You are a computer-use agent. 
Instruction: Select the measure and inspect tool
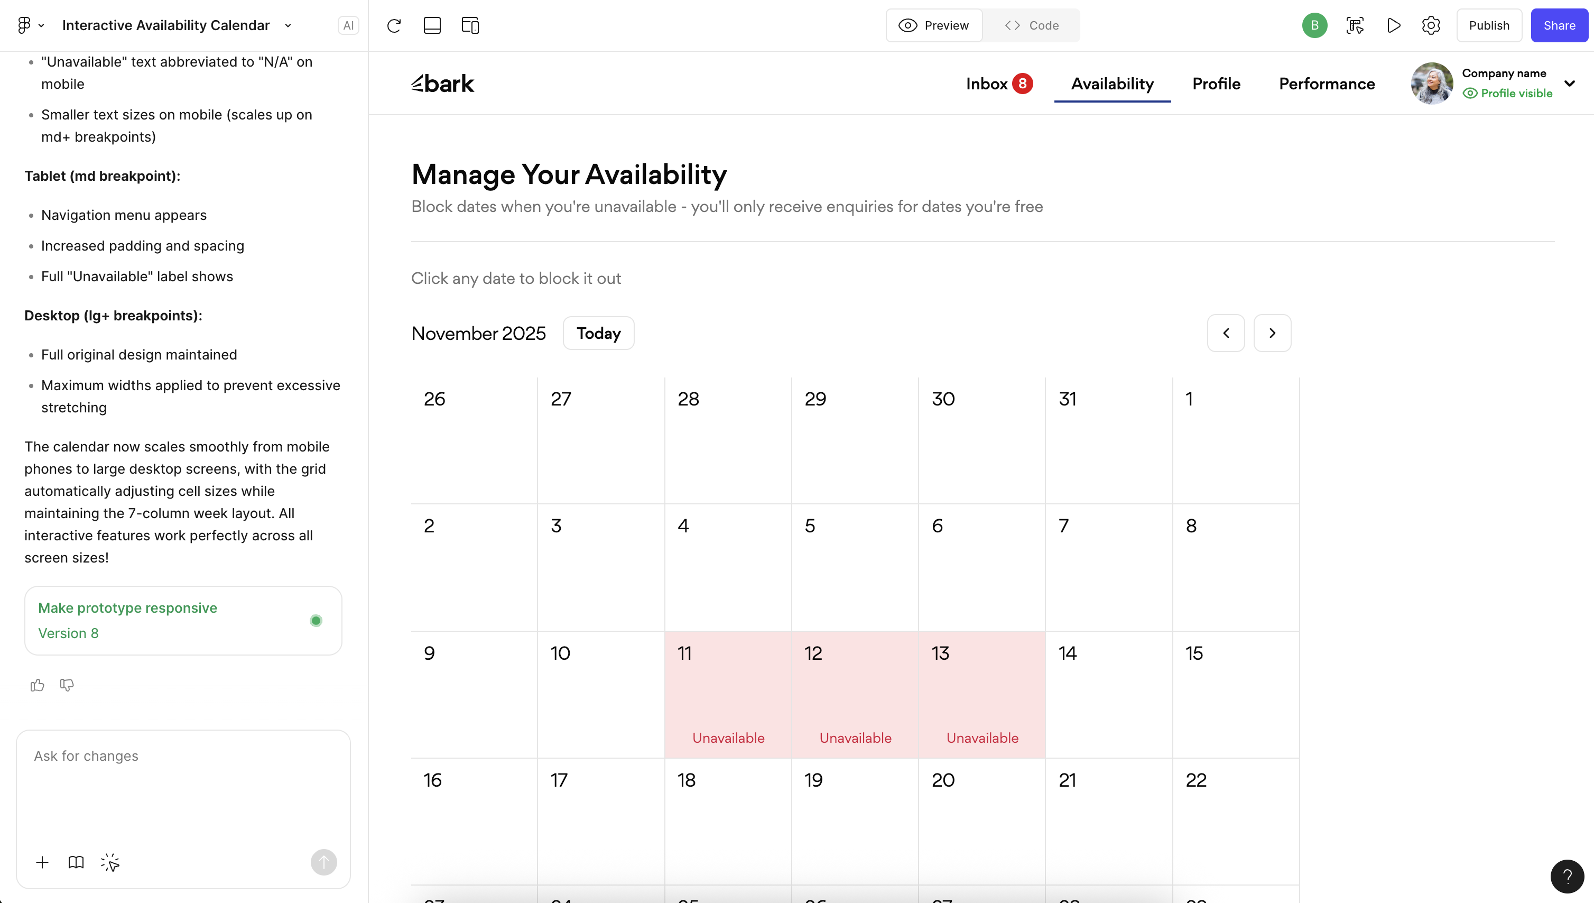[1355, 25]
